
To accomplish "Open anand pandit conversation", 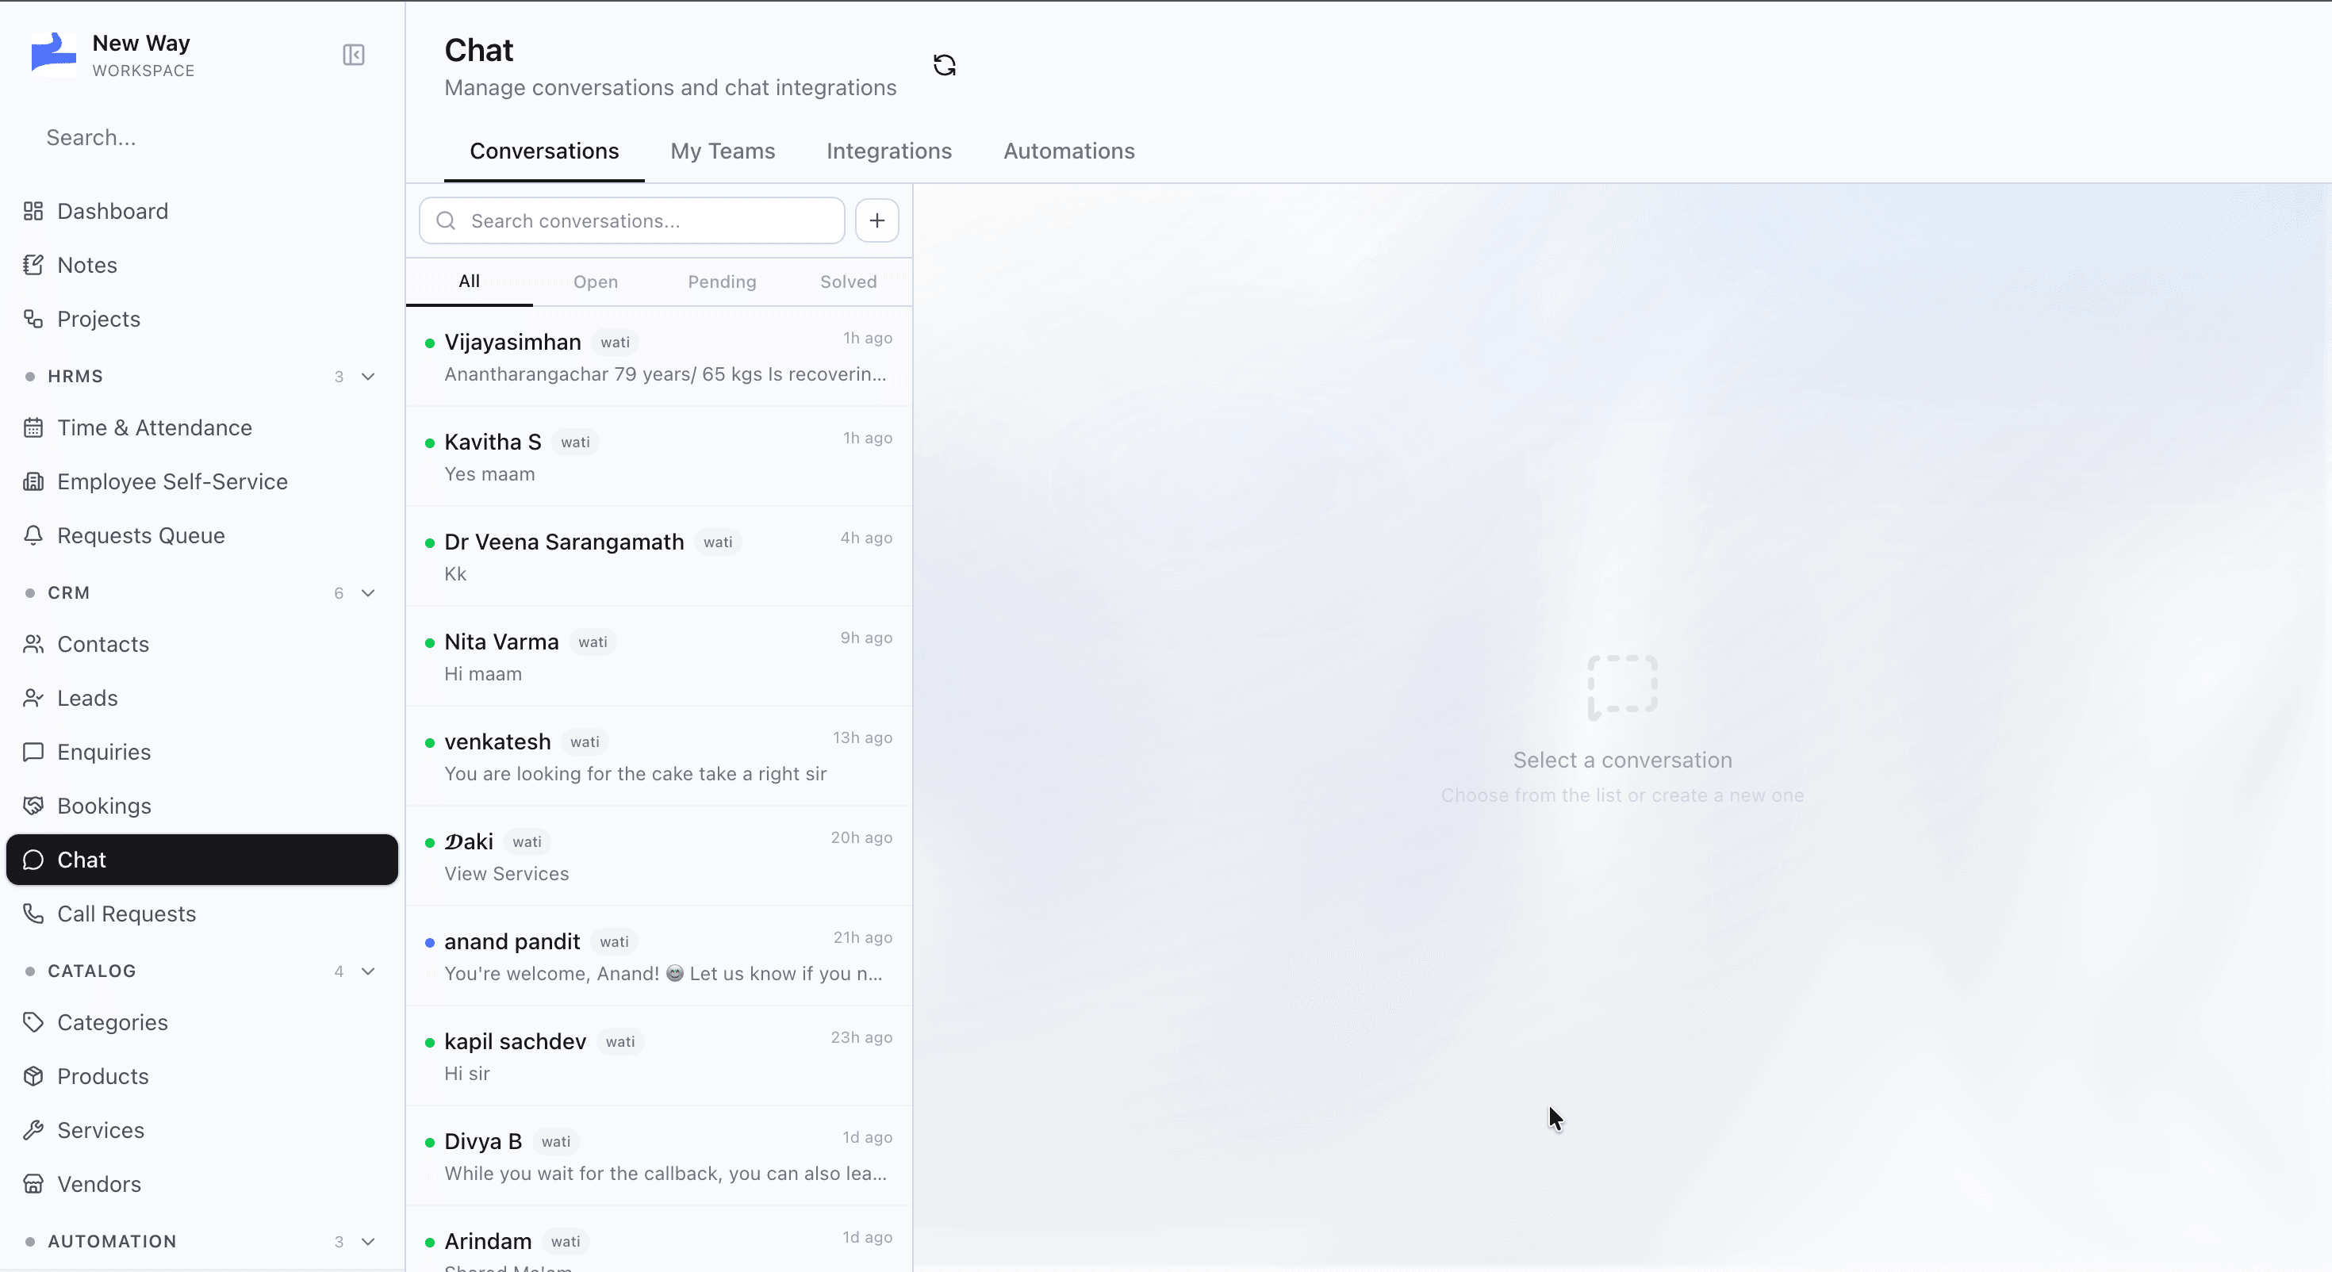I will click(x=659, y=957).
